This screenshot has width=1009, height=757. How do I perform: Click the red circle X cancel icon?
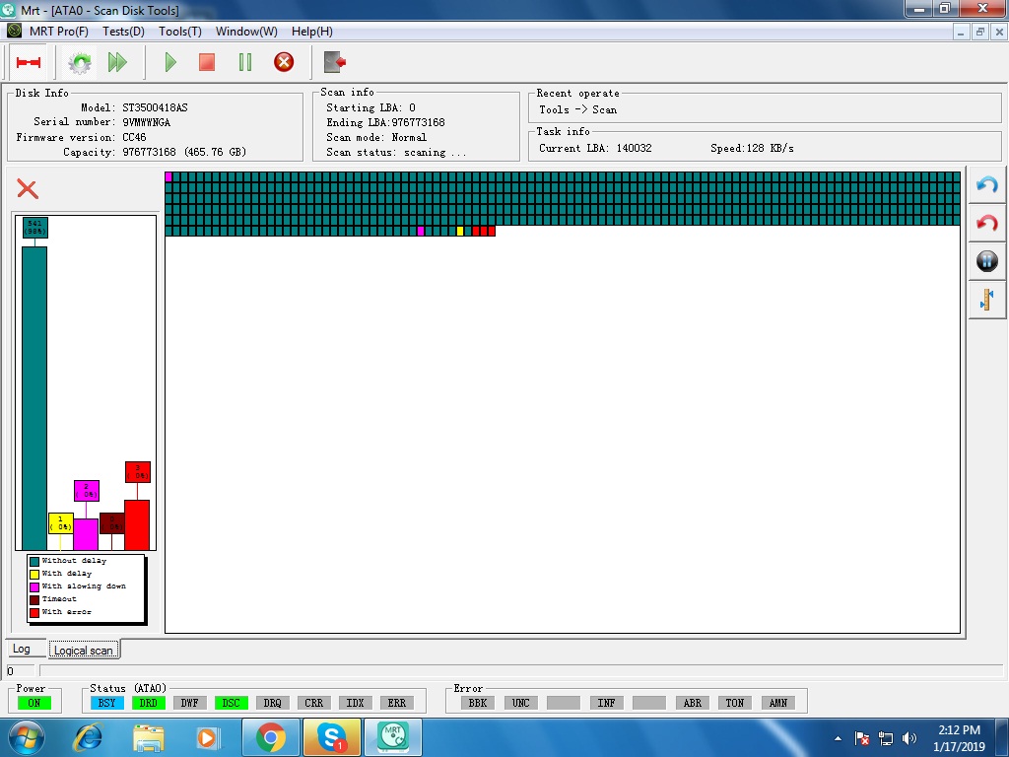tap(284, 62)
